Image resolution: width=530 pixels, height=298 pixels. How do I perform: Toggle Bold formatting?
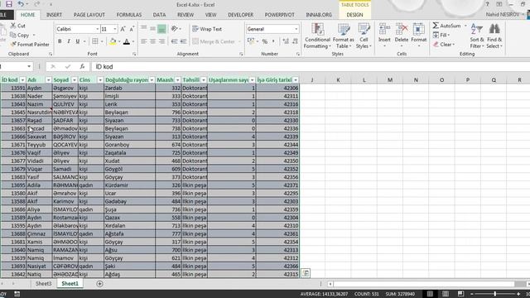point(60,41)
